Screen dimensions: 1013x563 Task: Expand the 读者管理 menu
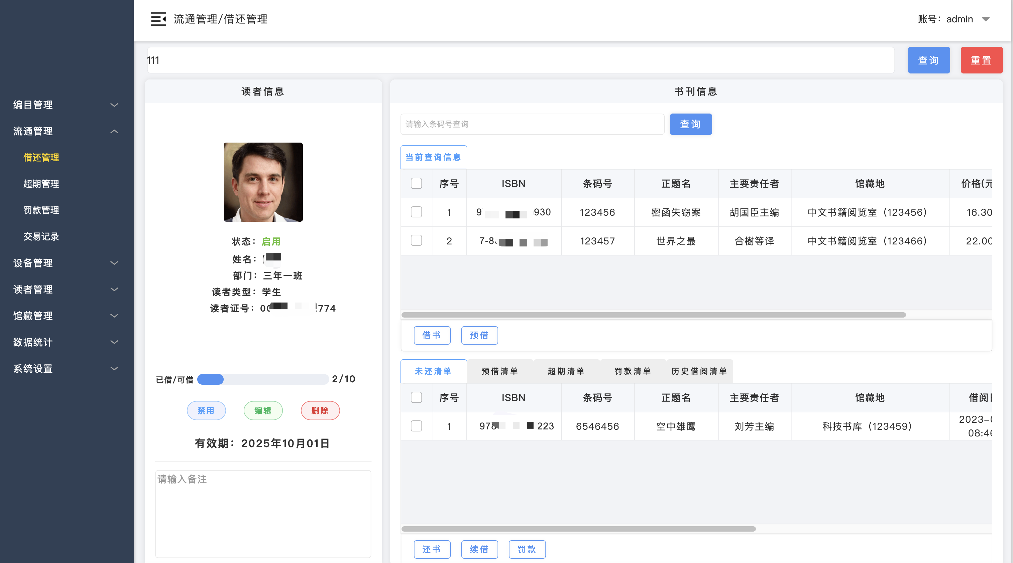point(66,289)
